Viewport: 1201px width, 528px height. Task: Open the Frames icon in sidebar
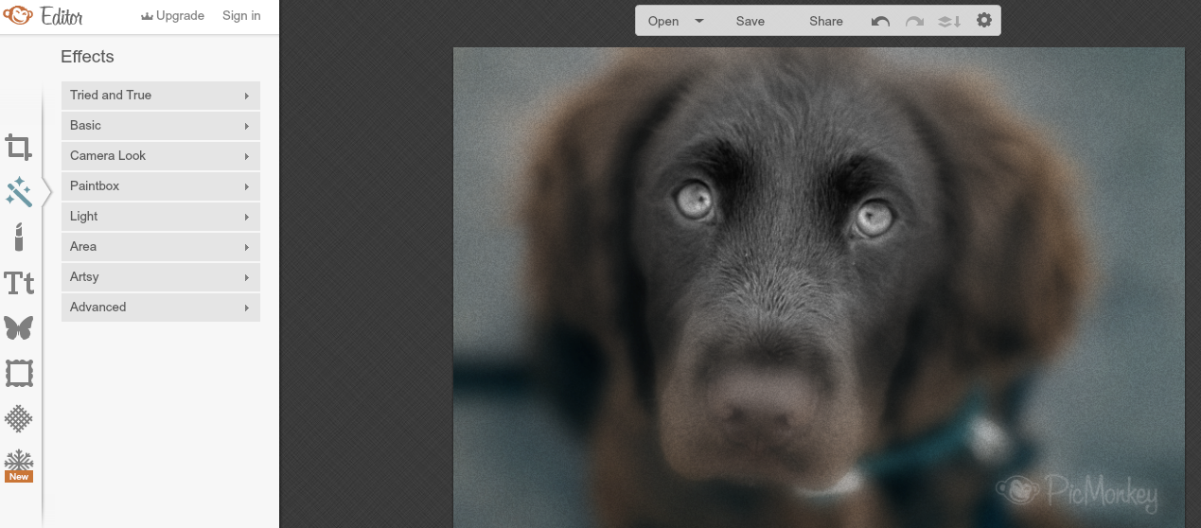(x=19, y=373)
